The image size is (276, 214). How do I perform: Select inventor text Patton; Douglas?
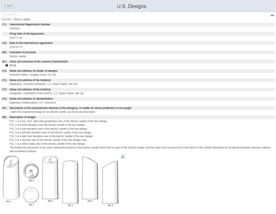pyautogui.click(x=30, y=75)
